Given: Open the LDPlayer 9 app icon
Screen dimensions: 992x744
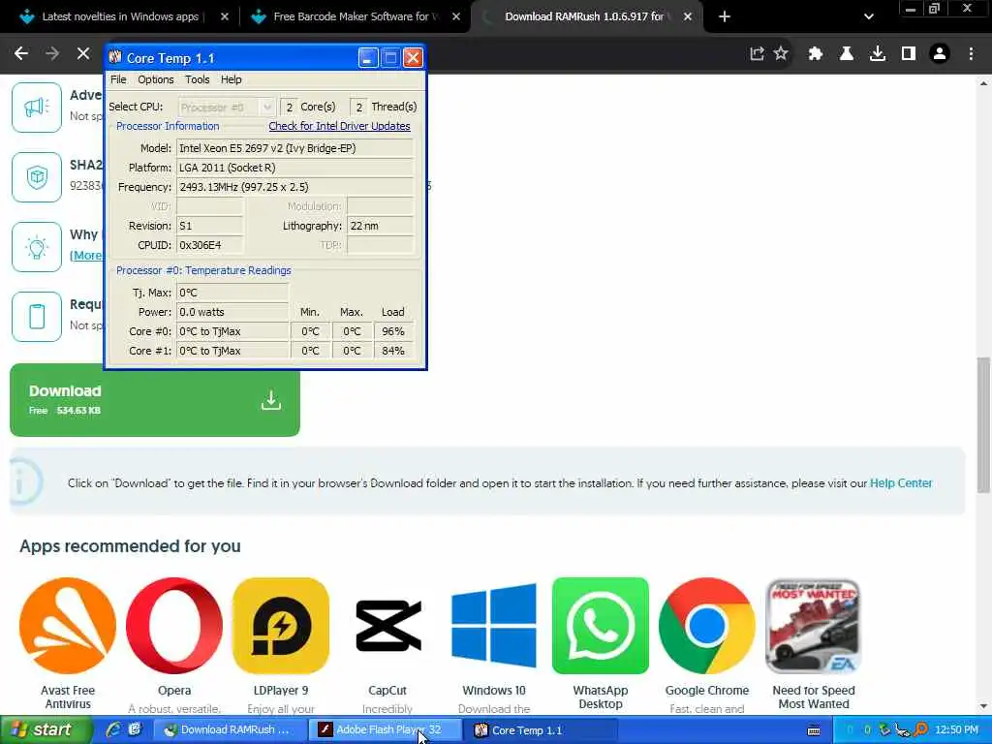Looking at the screenshot, I should pos(281,626).
